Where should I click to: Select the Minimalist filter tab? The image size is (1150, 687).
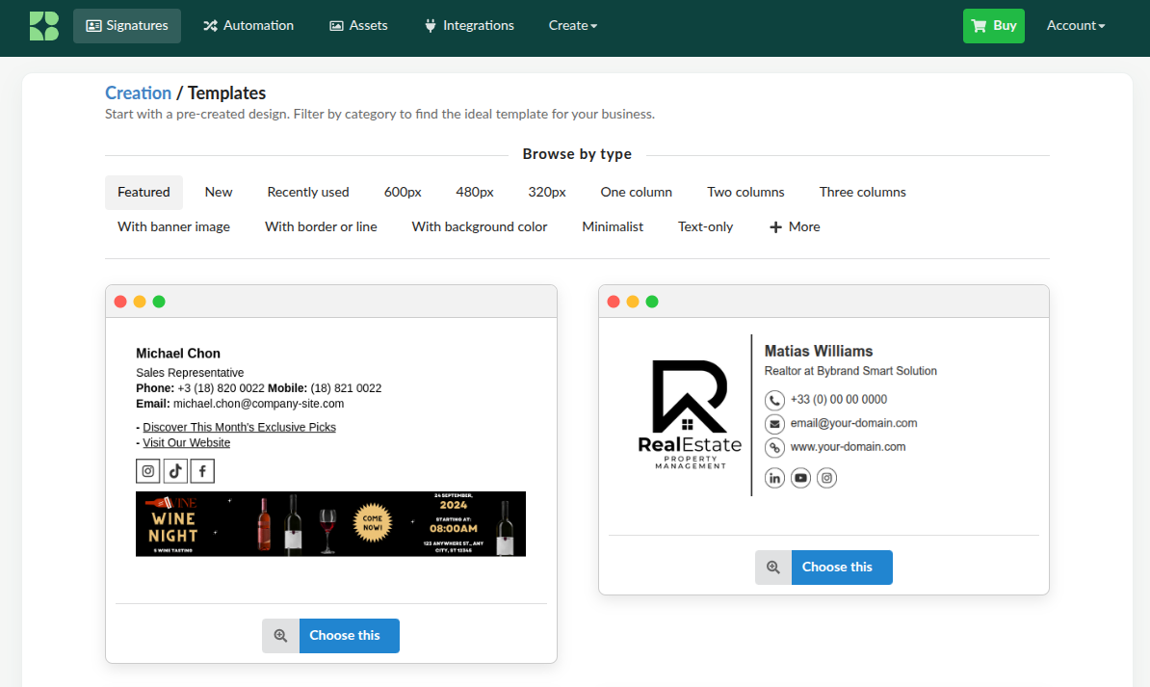click(613, 227)
